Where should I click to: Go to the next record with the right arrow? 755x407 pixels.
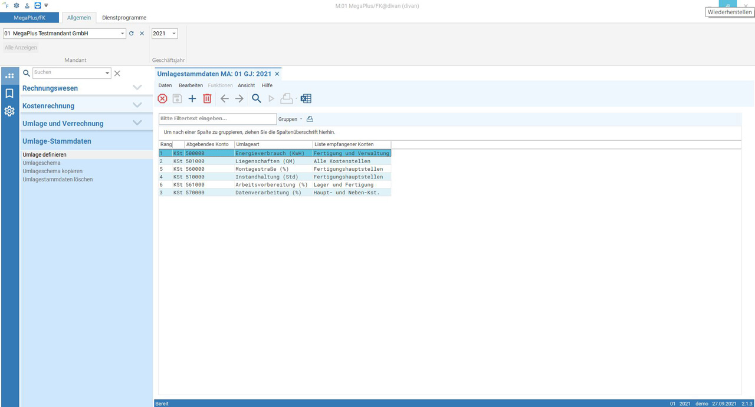click(239, 98)
